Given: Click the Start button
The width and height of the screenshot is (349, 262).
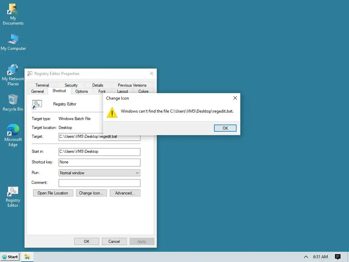Looking at the screenshot, I should pyautogui.click(x=10, y=257).
